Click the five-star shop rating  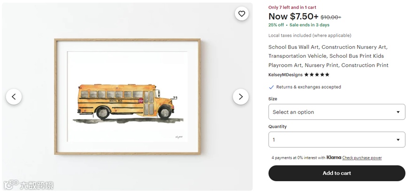click(x=317, y=75)
